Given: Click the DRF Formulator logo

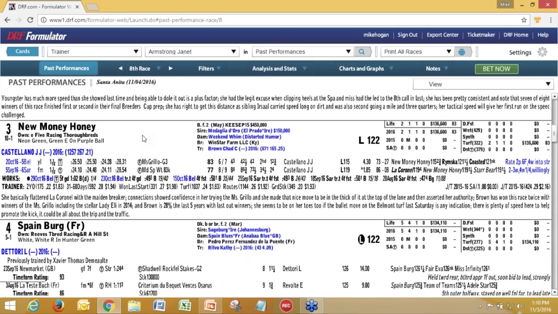Looking at the screenshot, I should (x=37, y=36).
